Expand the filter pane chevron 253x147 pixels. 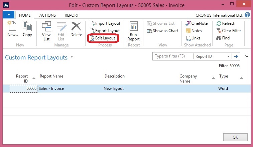[x=247, y=56]
